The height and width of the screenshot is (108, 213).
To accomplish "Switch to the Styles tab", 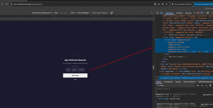I will click(x=159, y=82).
